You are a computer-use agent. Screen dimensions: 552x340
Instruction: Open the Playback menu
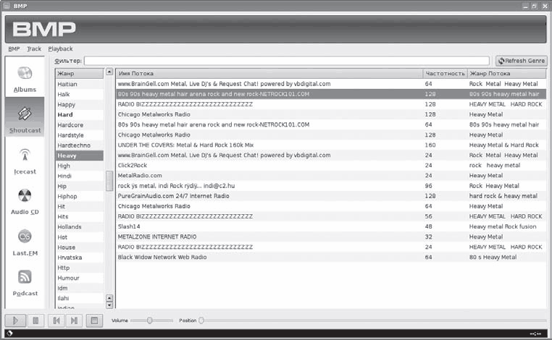pos(60,49)
